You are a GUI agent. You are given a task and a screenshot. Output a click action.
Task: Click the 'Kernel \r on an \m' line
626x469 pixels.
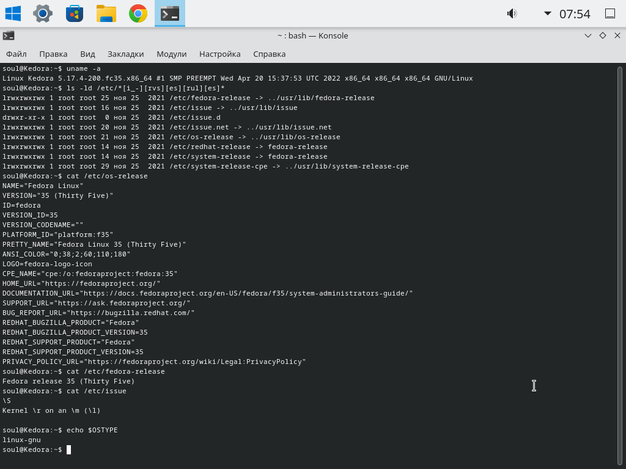51,410
